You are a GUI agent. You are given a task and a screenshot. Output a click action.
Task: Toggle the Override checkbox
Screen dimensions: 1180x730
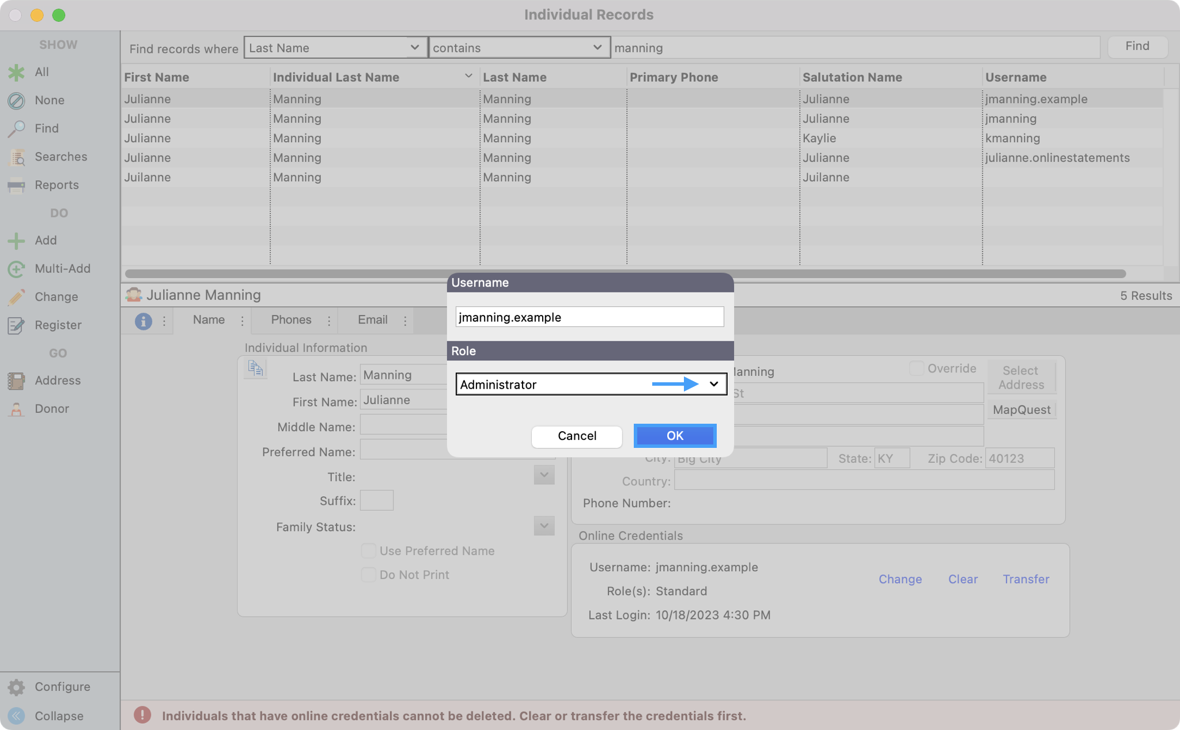coord(916,368)
